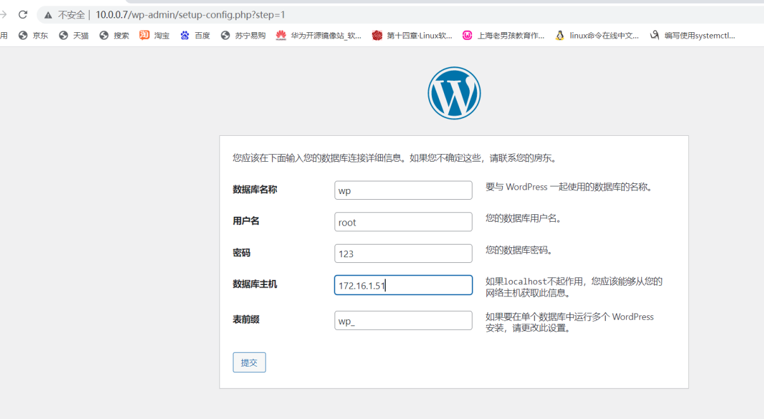Click the 数据库主机 label
The height and width of the screenshot is (419, 764).
tap(255, 284)
